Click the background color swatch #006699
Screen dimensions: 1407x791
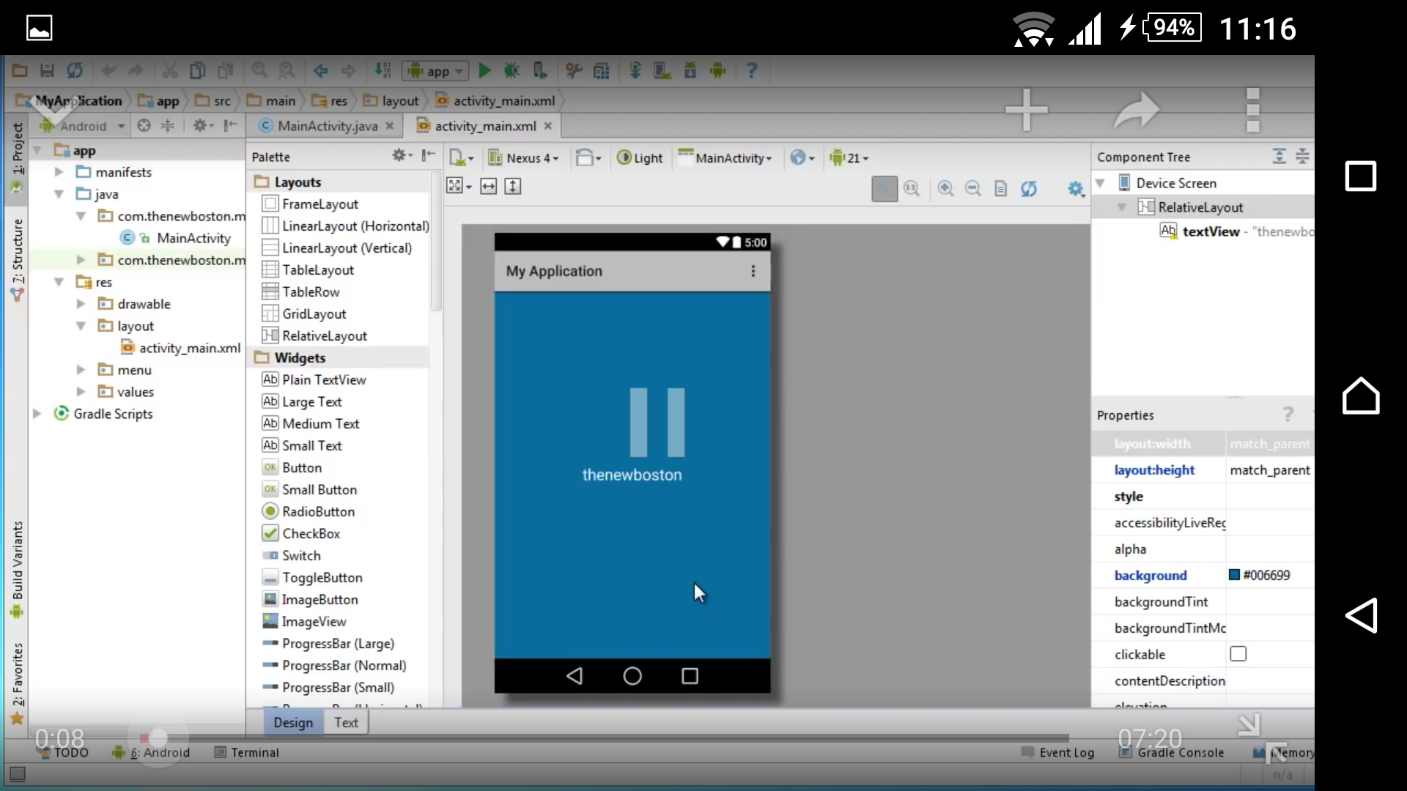tap(1234, 575)
